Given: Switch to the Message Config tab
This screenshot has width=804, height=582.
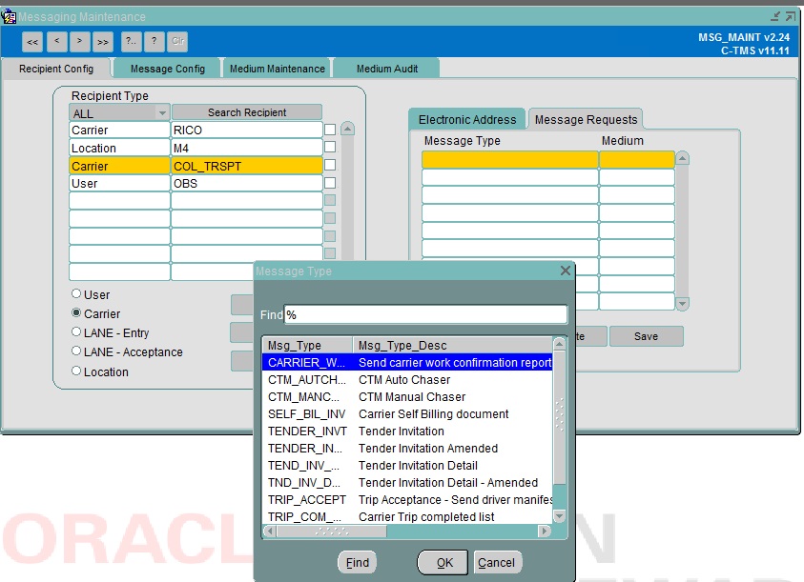Looking at the screenshot, I should click(x=168, y=69).
